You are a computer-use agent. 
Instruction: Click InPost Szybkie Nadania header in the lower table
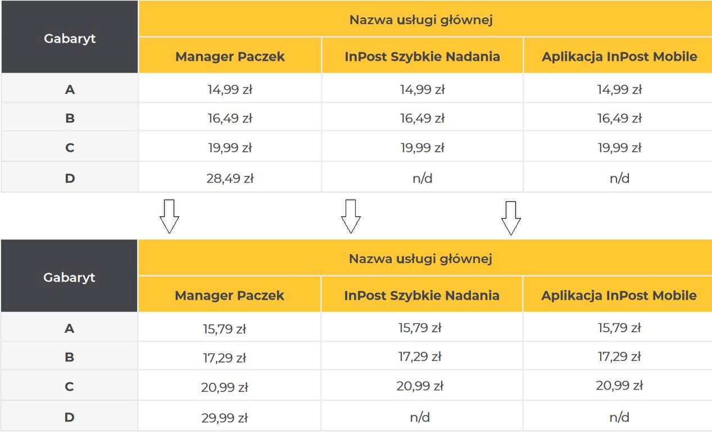(421, 295)
